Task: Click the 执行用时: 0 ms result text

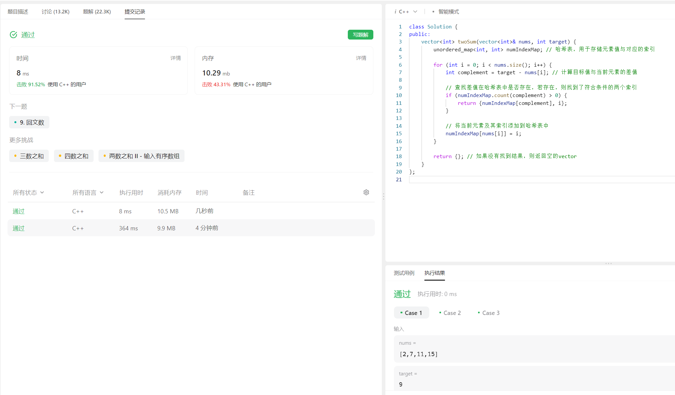Action: pyautogui.click(x=437, y=294)
